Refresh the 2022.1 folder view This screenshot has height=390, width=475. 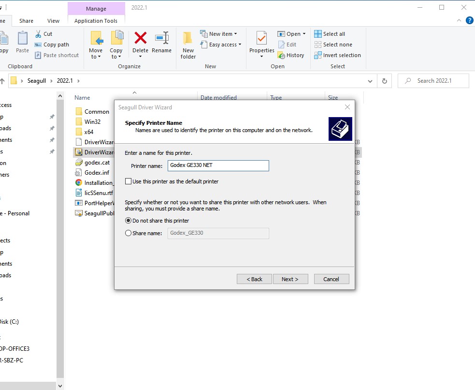tap(385, 81)
